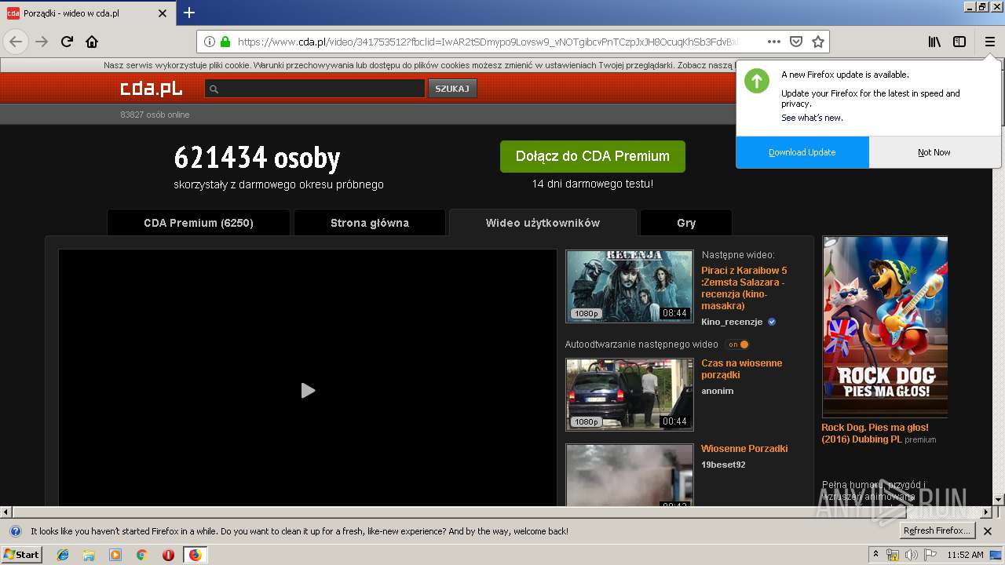
Task: Toggle autoplay next video switch
Action: point(738,344)
